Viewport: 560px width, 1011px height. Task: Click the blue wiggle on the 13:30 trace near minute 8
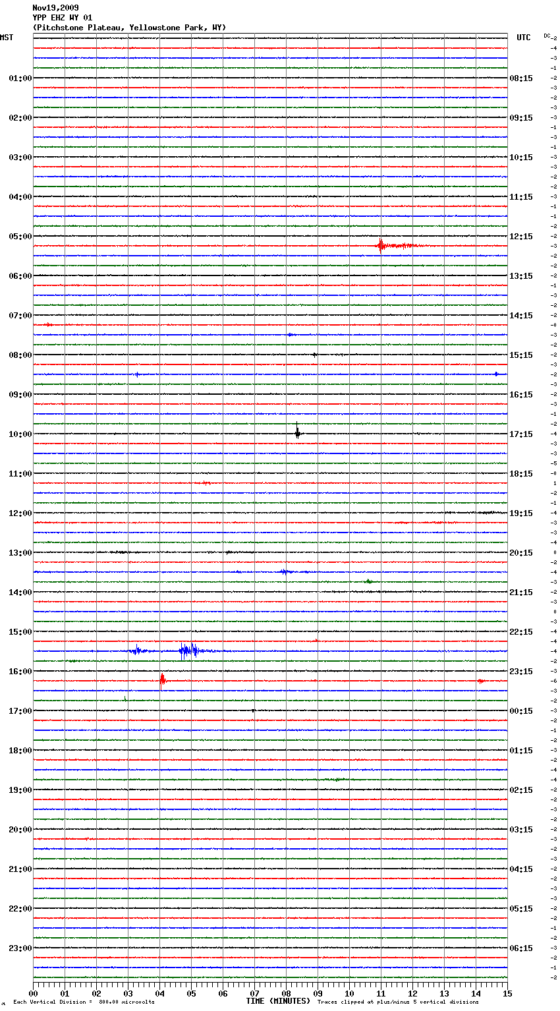click(287, 572)
